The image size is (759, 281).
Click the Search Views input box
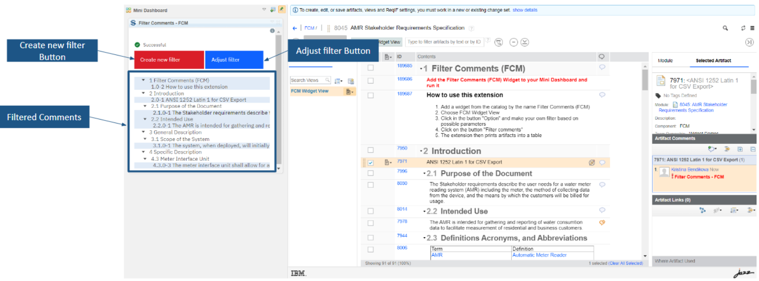[310, 80]
